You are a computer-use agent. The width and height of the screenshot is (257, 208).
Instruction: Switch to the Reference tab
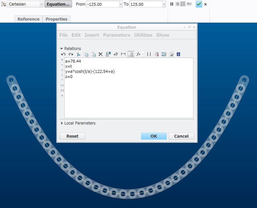pyautogui.click(x=29, y=19)
